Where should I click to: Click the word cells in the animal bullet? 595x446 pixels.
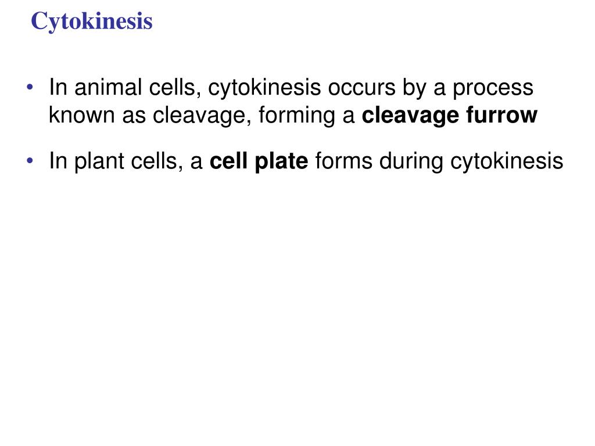175,88
